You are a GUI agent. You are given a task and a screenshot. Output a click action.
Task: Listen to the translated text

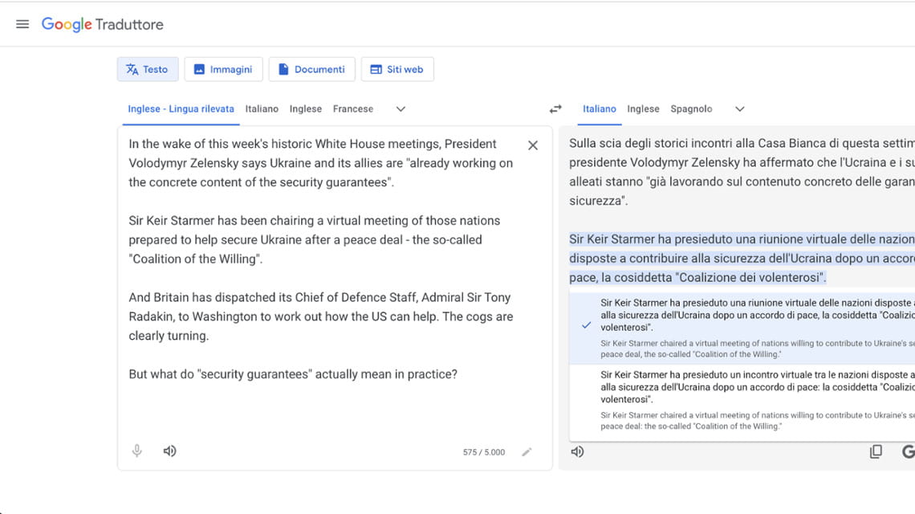(577, 451)
